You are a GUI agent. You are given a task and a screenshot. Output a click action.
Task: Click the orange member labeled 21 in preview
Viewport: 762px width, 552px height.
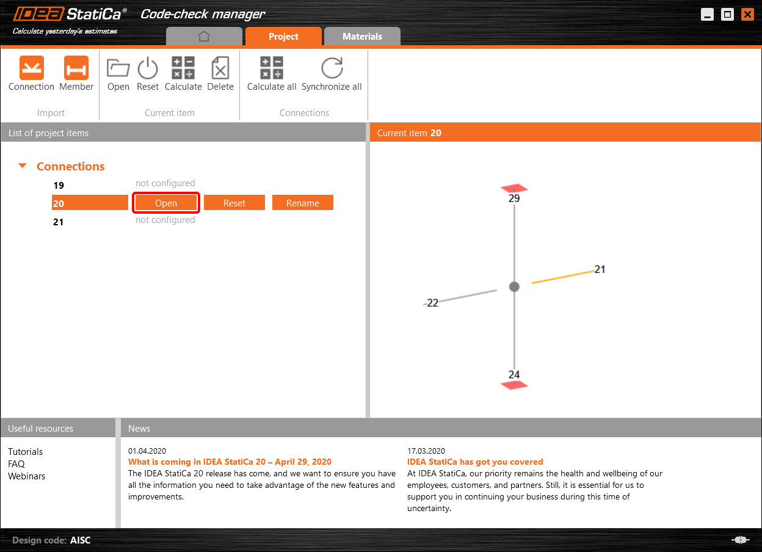pyautogui.click(x=562, y=276)
